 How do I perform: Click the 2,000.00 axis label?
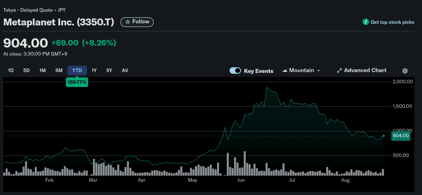[x=402, y=82]
